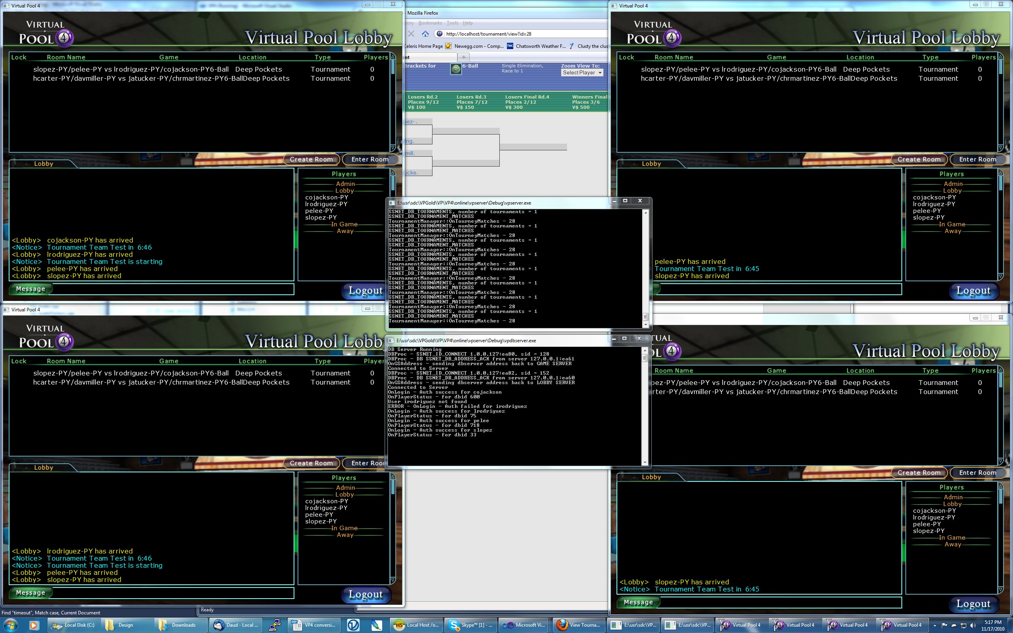Open the Newegg.com bookmark
The image size is (1013, 633).
(x=475, y=46)
